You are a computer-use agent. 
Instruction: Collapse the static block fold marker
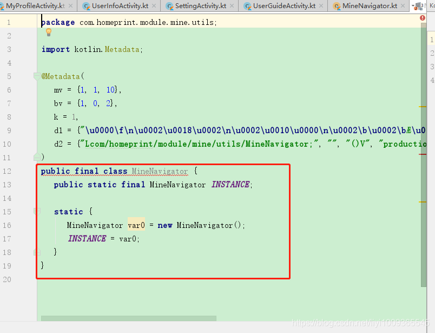[37, 212]
